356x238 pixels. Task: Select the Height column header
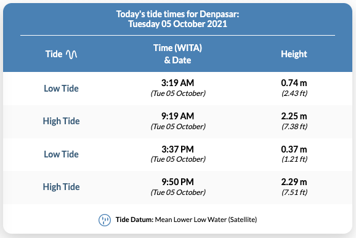[294, 54]
